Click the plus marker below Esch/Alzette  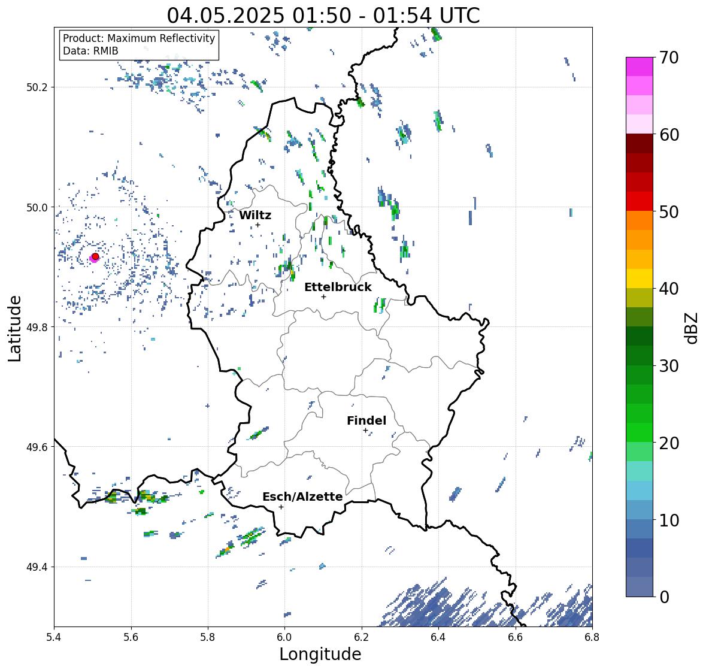[x=281, y=507]
